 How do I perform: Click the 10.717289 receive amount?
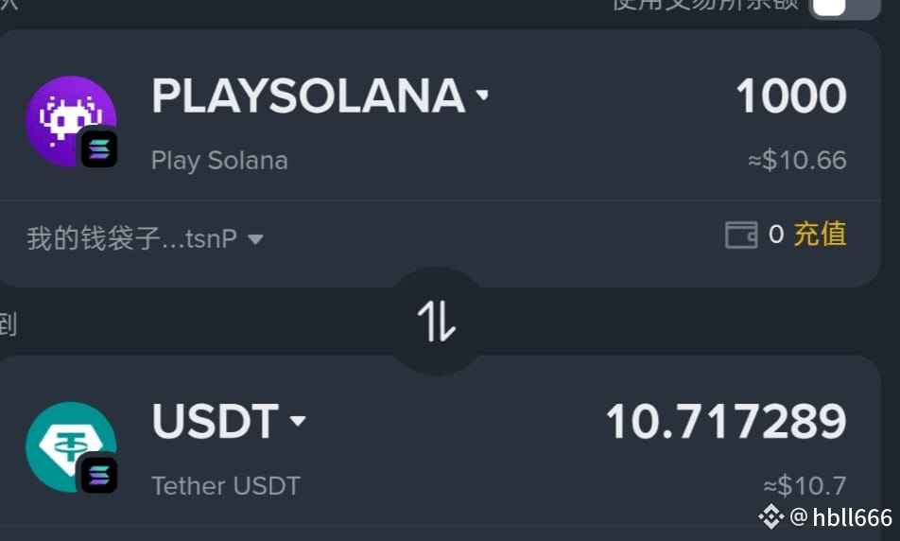click(726, 422)
